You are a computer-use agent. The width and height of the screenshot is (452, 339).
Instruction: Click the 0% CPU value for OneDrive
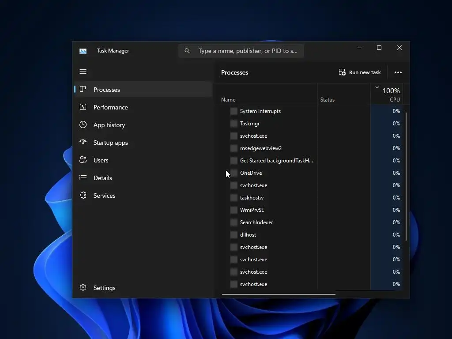[396, 173]
